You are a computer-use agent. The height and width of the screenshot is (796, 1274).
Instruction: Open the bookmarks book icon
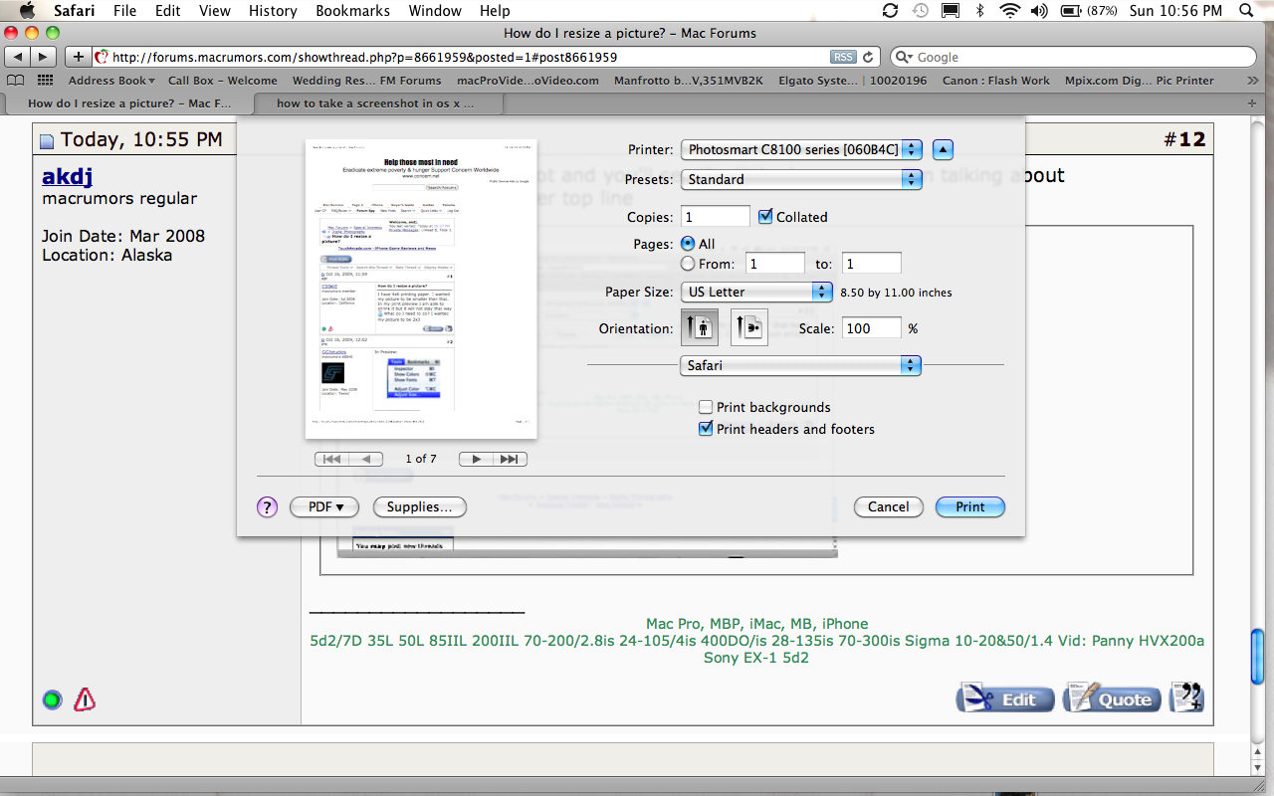click(x=16, y=81)
